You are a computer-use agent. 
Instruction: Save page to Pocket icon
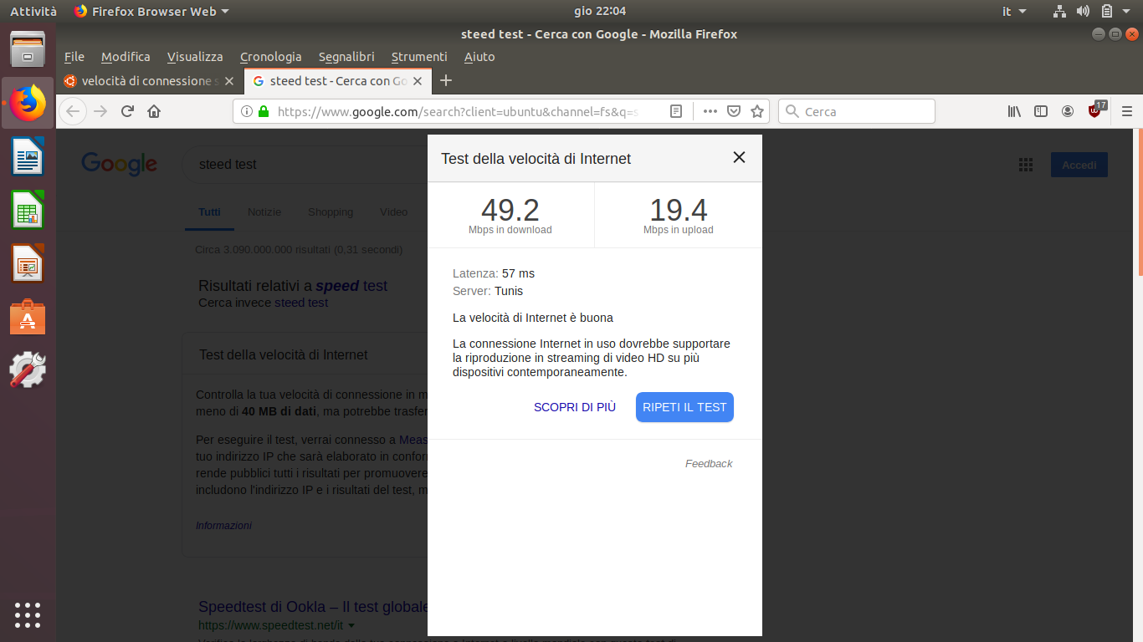[734, 111]
